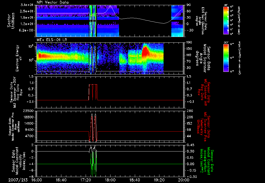This screenshot has height=183, width=265.
Task: Click the "MEx ELS-01 LR" panel title
Action: pyautogui.click(x=51, y=40)
